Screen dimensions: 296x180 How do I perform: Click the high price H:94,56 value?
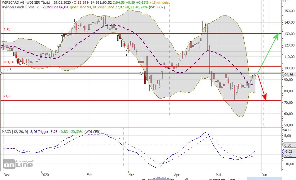(x=93, y=2)
